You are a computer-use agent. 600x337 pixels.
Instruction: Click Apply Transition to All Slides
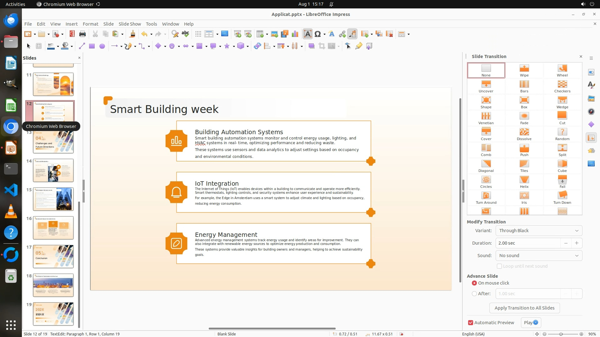524,308
